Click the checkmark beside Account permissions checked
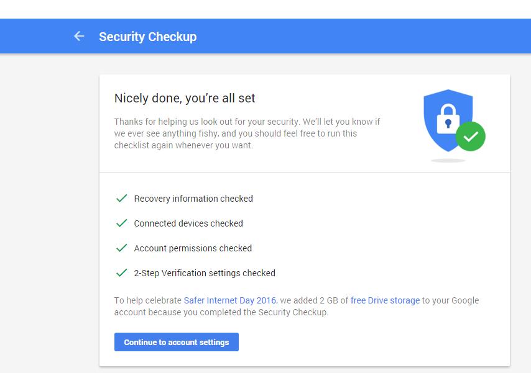The image size is (531, 373). point(122,248)
